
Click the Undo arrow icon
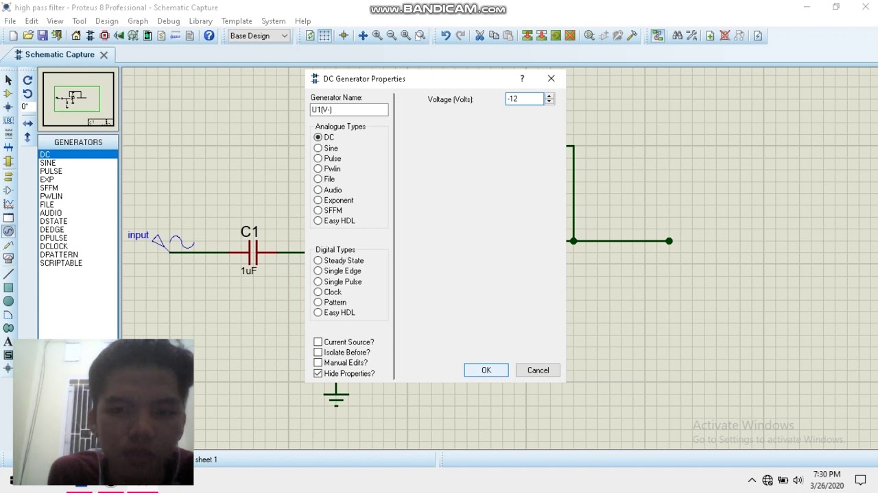[x=446, y=36]
